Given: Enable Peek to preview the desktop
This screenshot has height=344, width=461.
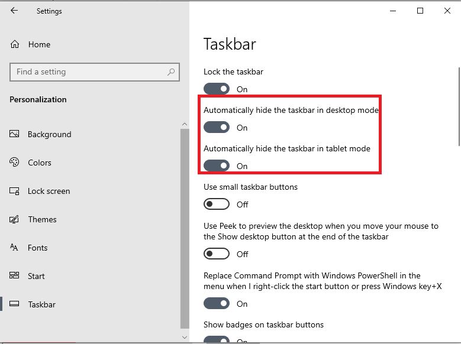Looking at the screenshot, I should click(217, 254).
